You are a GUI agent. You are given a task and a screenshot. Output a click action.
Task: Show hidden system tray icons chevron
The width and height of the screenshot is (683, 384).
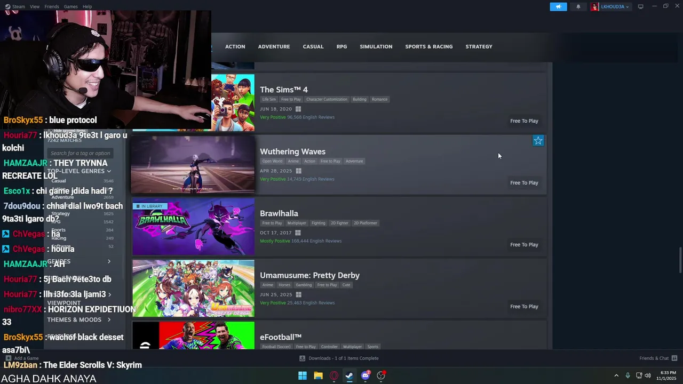click(x=616, y=375)
